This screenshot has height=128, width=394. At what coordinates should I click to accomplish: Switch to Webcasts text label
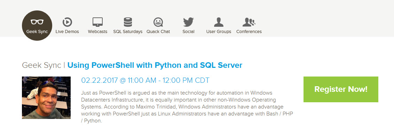coord(97,32)
